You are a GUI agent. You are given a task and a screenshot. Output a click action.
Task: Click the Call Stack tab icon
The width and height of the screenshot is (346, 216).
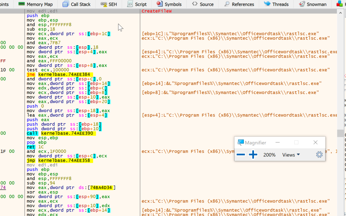66,4
